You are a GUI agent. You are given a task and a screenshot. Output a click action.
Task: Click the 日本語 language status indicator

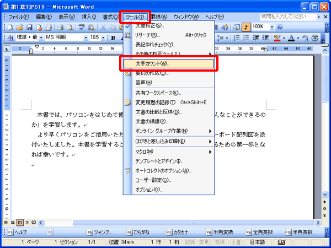[x=257, y=242]
